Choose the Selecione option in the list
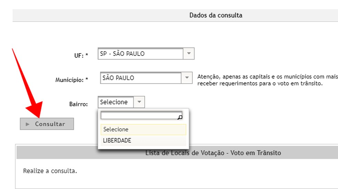This screenshot has width=338, height=189. click(x=143, y=129)
